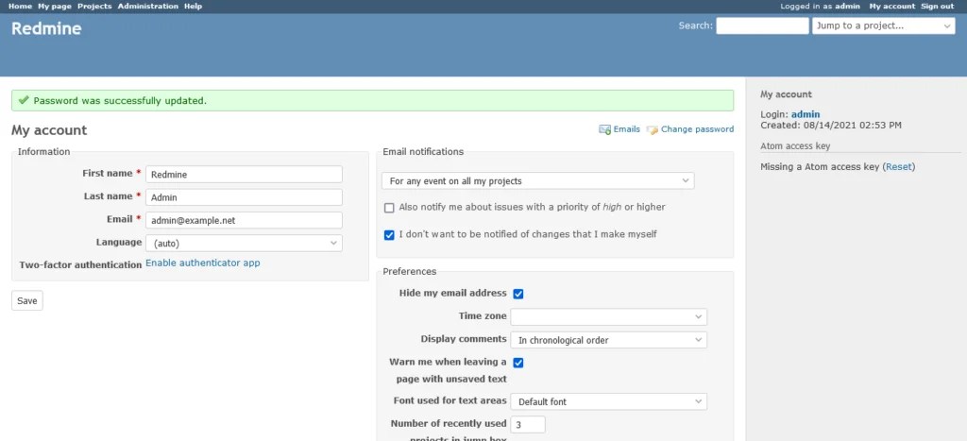967x441 pixels.
Task: Open the Jump to a project dropdown
Action: coord(884,25)
